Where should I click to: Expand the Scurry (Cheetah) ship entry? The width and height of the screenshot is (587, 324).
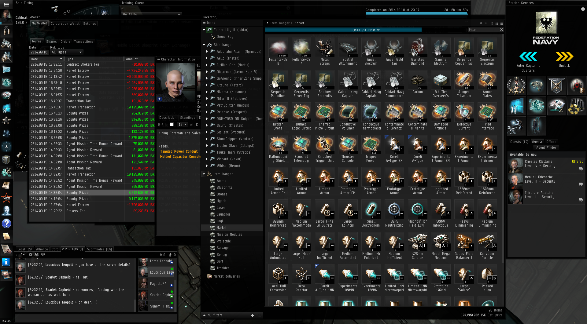coord(207,126)
